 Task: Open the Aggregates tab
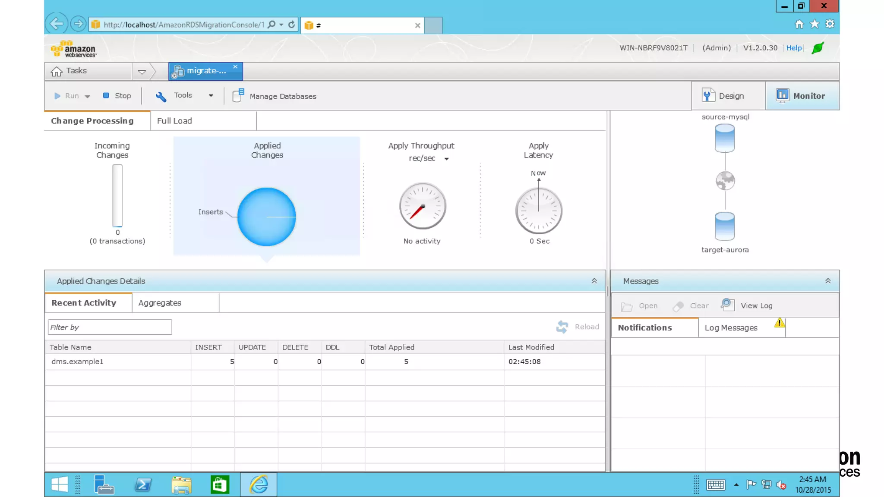click(160, 303)
